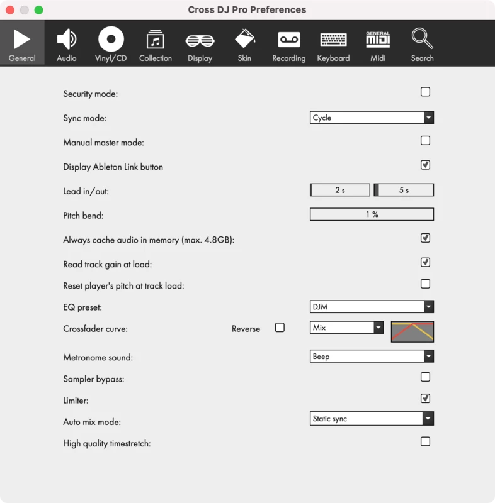Viewport: 495px width, 503px height.
Task: Open Metronome sound Beep dropdown
Action: click(x=372, y=356)
